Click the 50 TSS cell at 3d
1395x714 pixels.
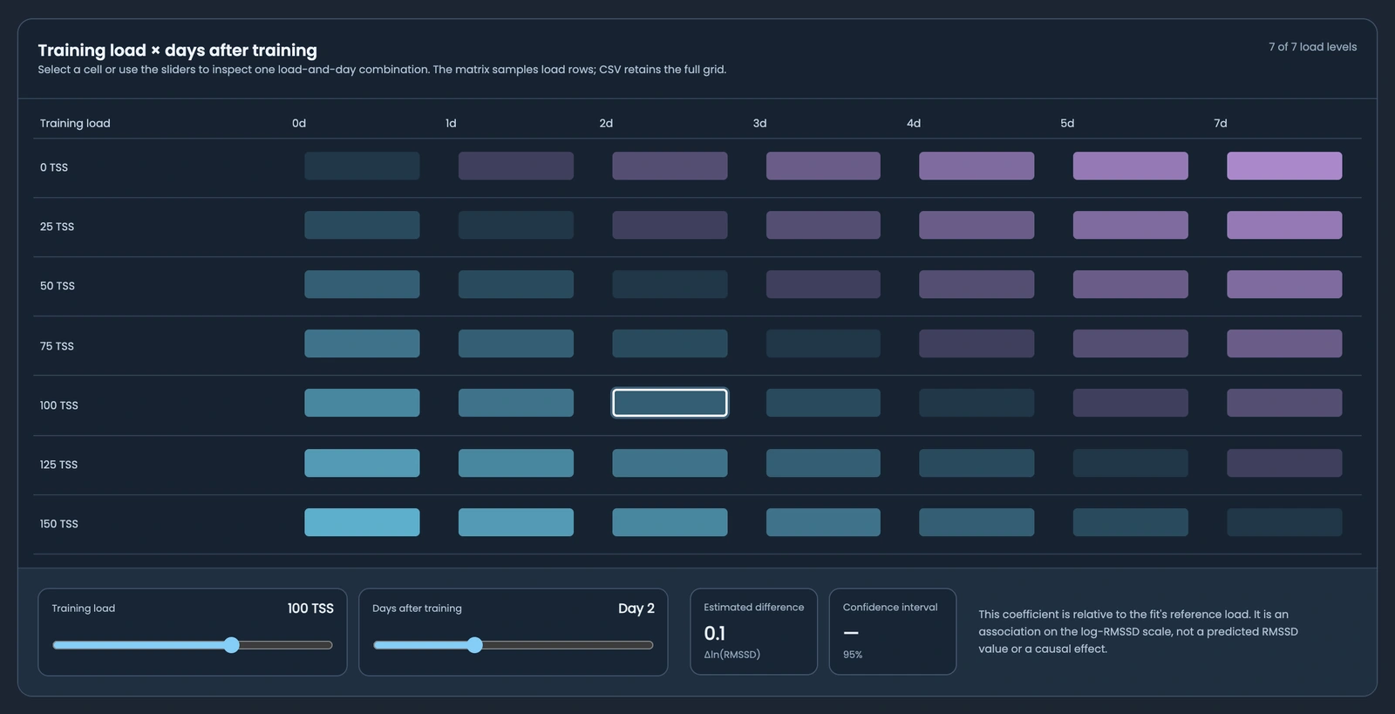pos(823,284)
